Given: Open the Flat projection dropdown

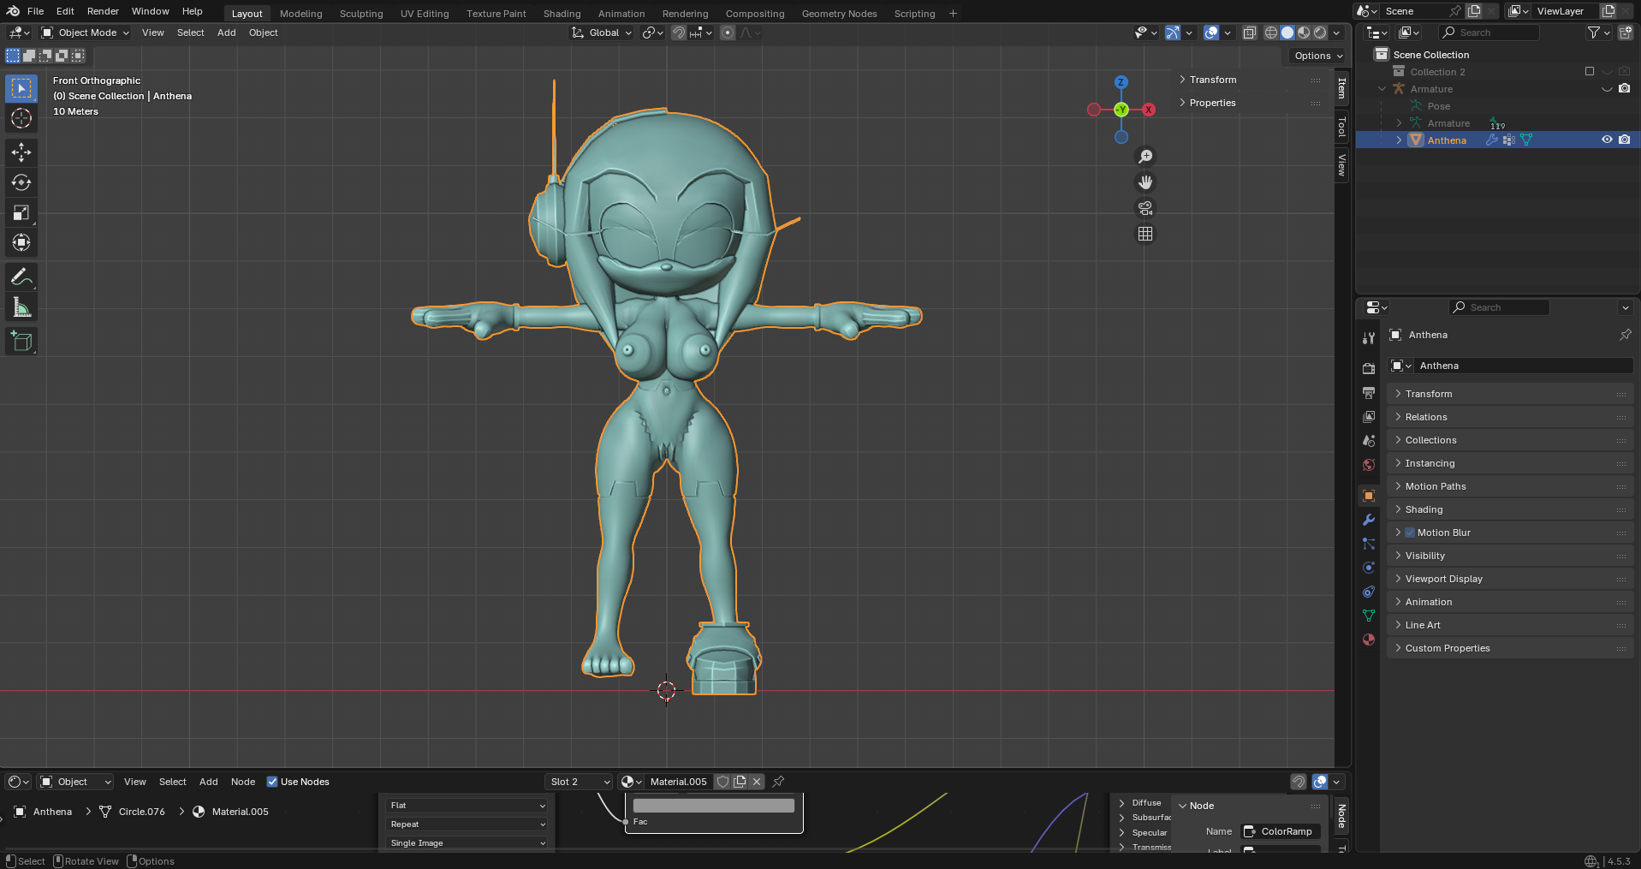Looking at the screenshot, I should coord(467,806).
